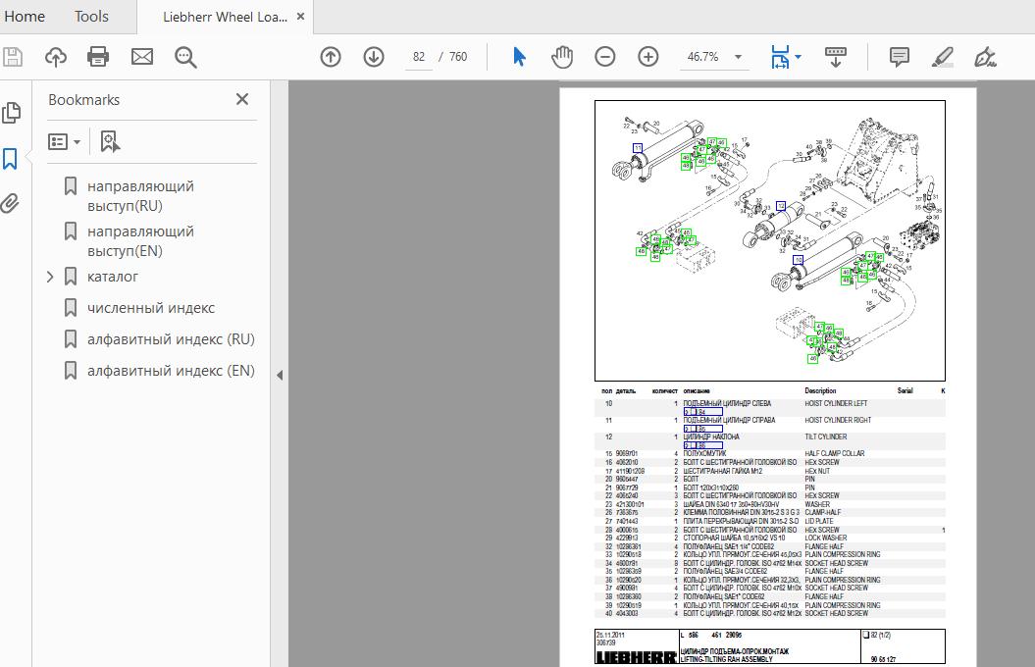
Task: Click the 46.7% zoom value field
Action: (x=703, y=57)
